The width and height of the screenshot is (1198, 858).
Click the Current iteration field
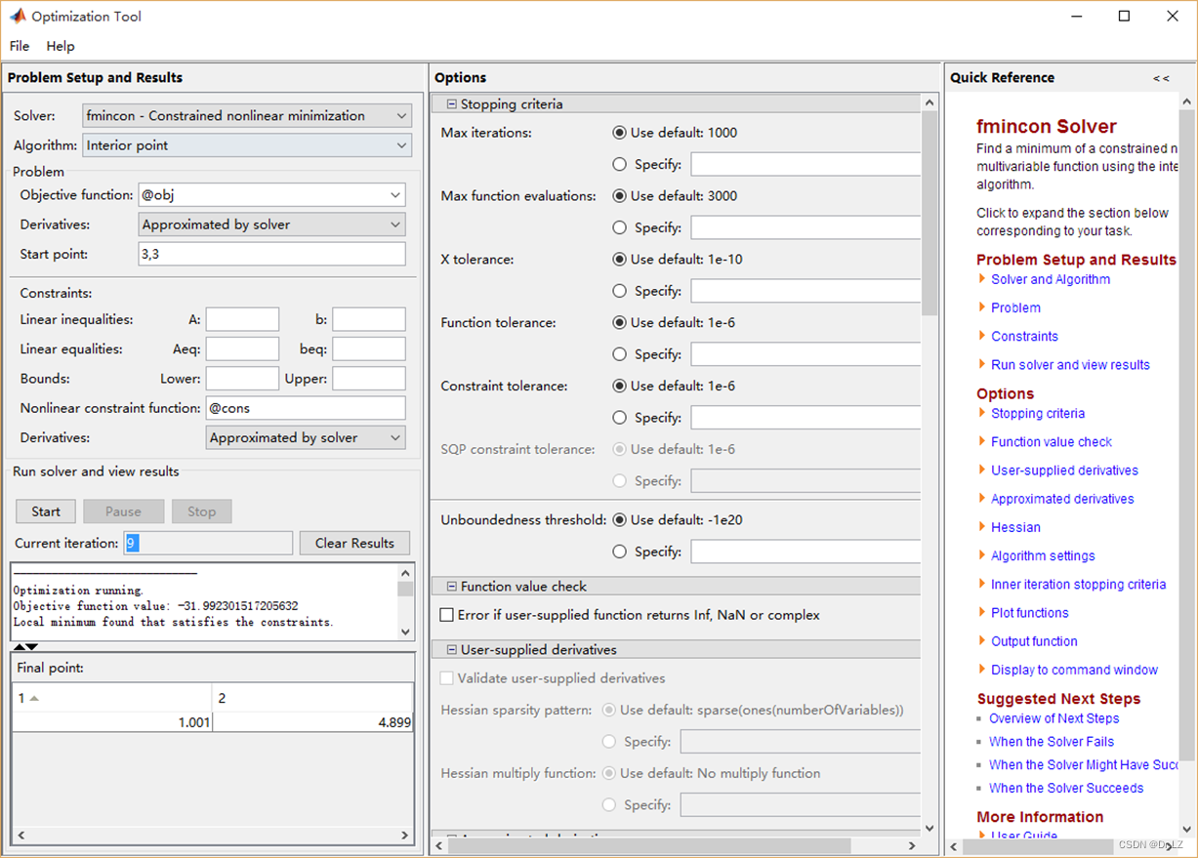(208, 543)
